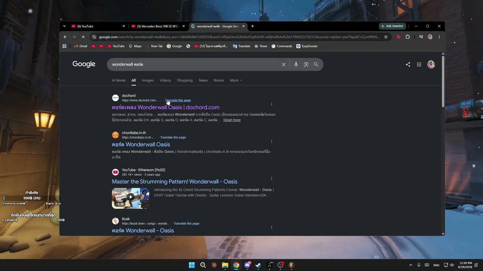Image resolution: width=483 pixels, height=271 pixels.
Task: Open Steam from the taskbar
Action: 258,265
